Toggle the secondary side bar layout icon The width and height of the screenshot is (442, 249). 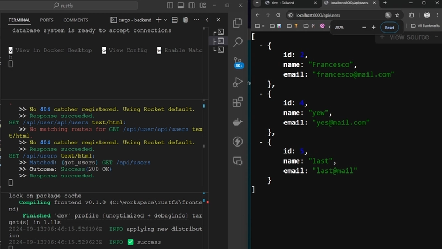(x=192, y=6)
